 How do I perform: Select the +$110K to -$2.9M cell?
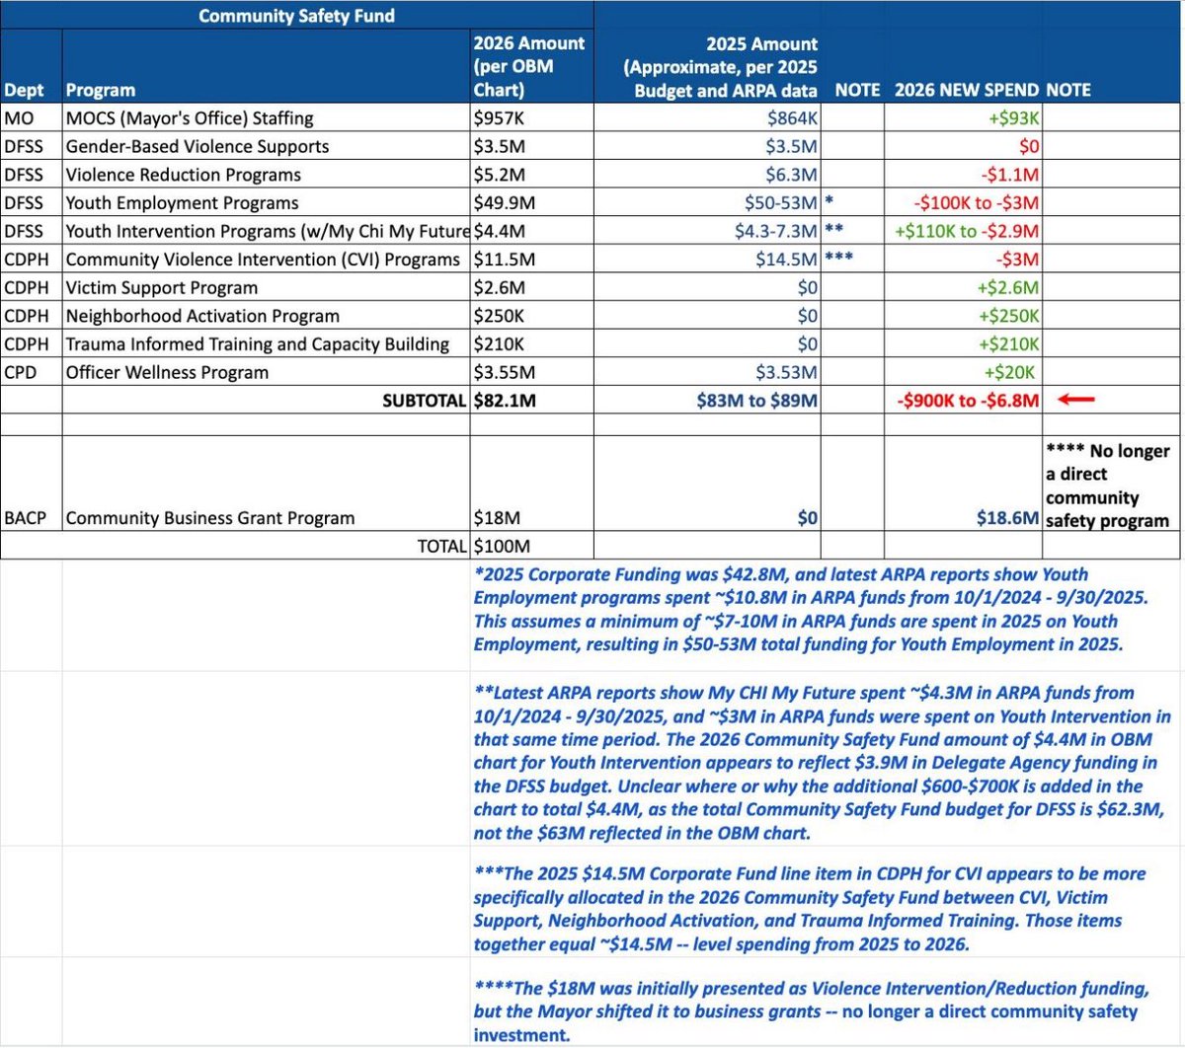point(963,231)
